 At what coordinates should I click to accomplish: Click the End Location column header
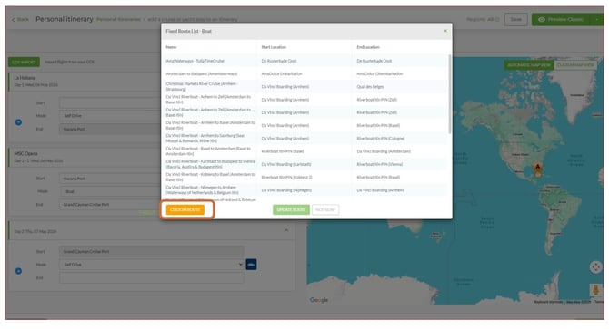pyautogui.click(x=368, y=47)
